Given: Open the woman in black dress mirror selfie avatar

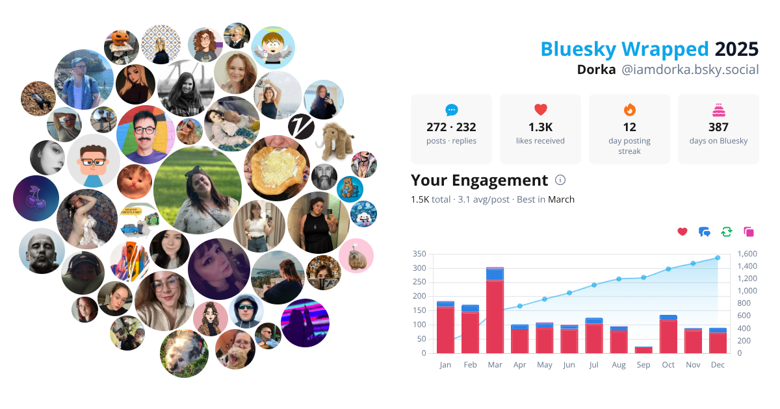Looking at the screenshot, I should coord(318,223).
